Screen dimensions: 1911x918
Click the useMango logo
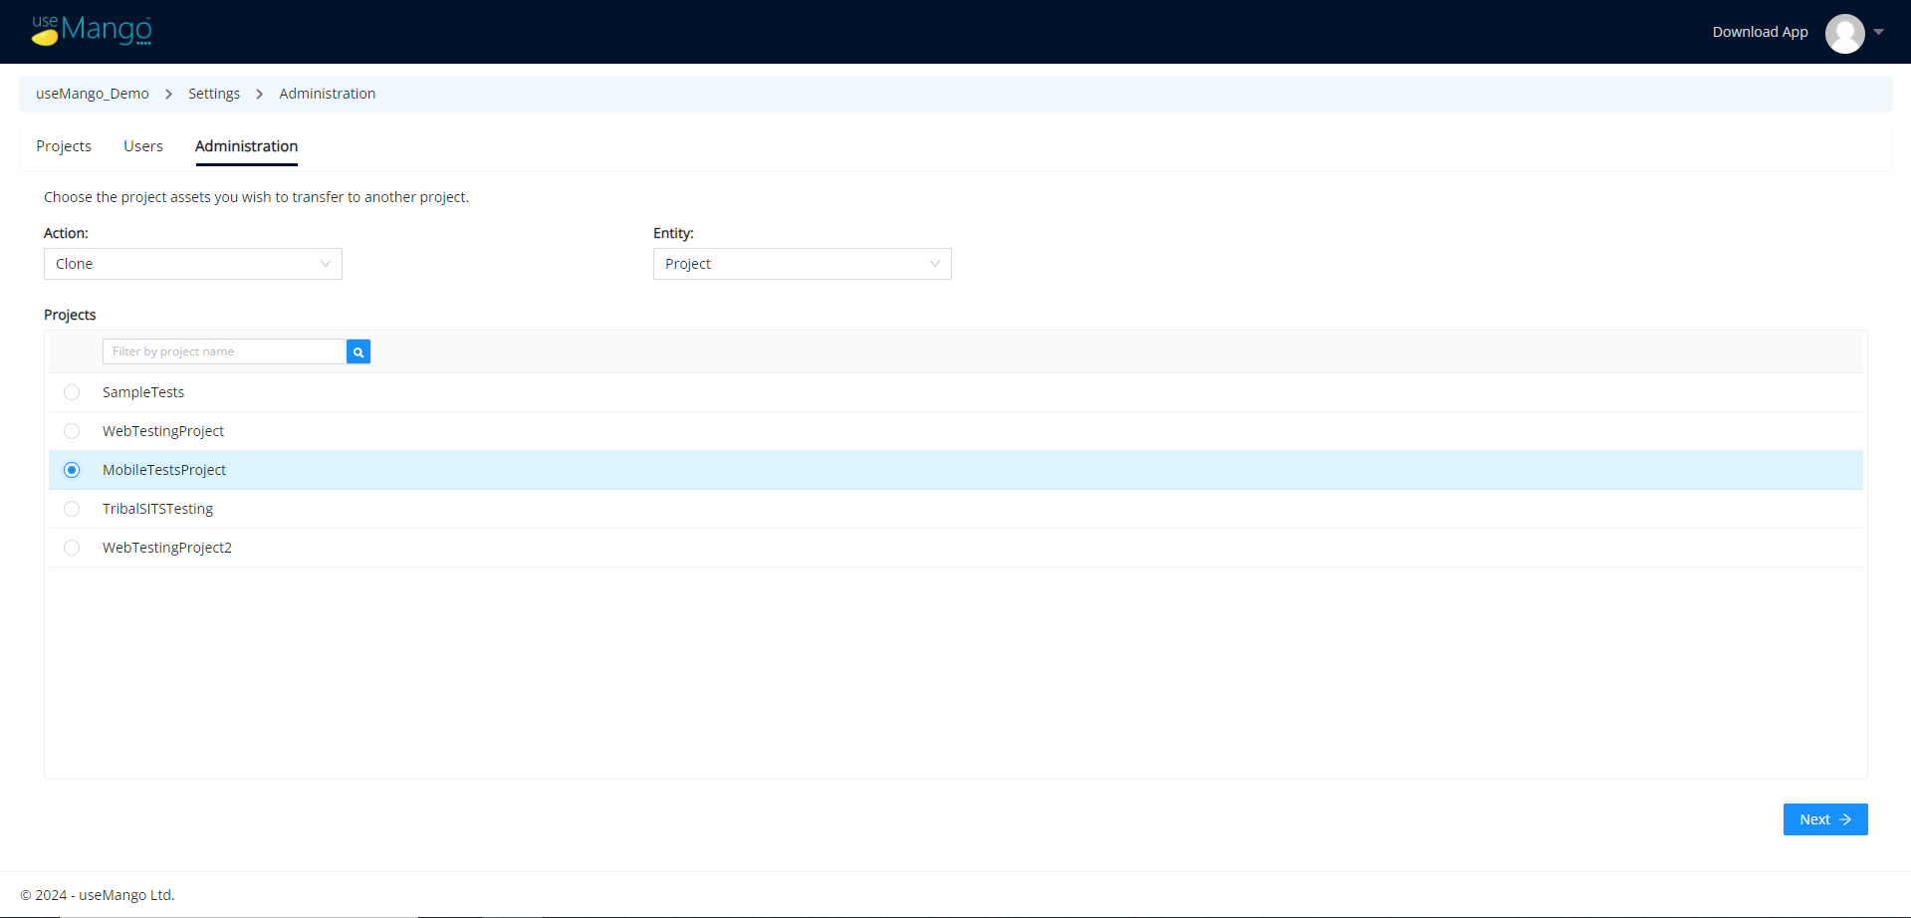92,31
